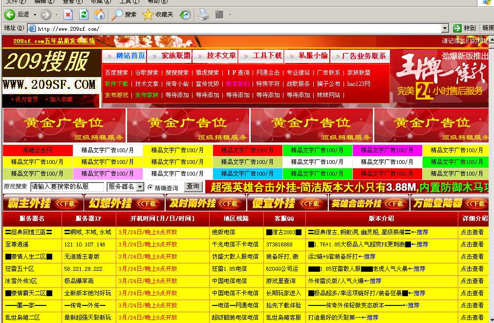Click the game search text input field
The width and height of the screenshot is (494, 323).
click(67, 187)
